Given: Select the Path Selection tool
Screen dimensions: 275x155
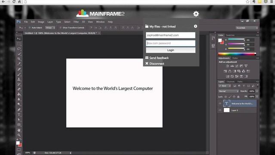Looking at the screenshot, I should pyautogui.click(x=19, y=120).
